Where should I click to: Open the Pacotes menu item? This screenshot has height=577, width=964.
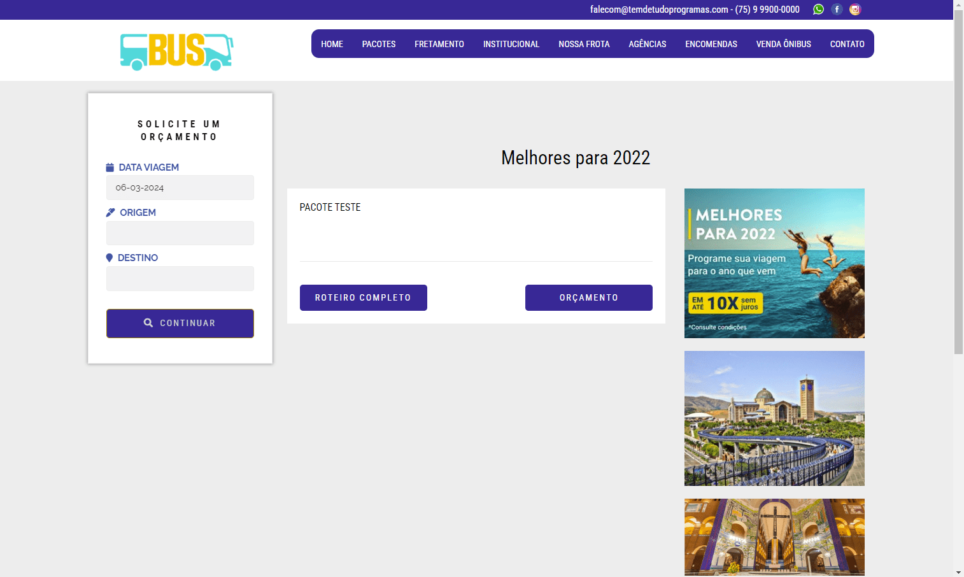[x=379, y=44]
